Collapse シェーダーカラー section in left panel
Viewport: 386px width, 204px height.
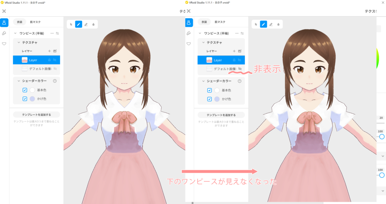coord(18,81)
